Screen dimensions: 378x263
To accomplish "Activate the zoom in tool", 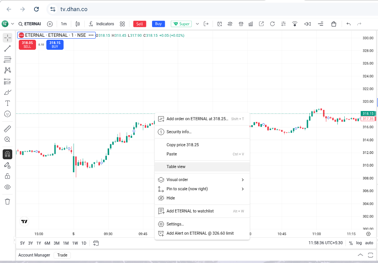I will coord(8,140).
